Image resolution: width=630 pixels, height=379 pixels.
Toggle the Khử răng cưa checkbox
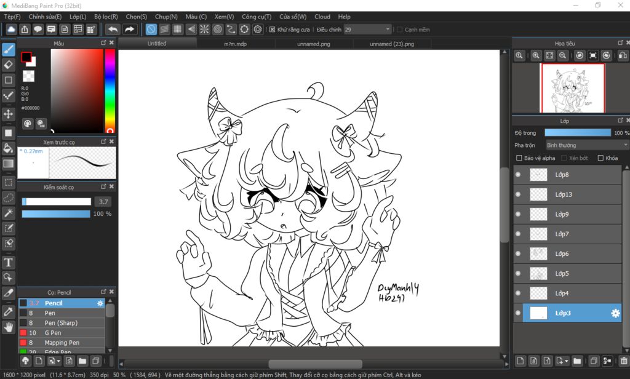(x=273, y=30)
